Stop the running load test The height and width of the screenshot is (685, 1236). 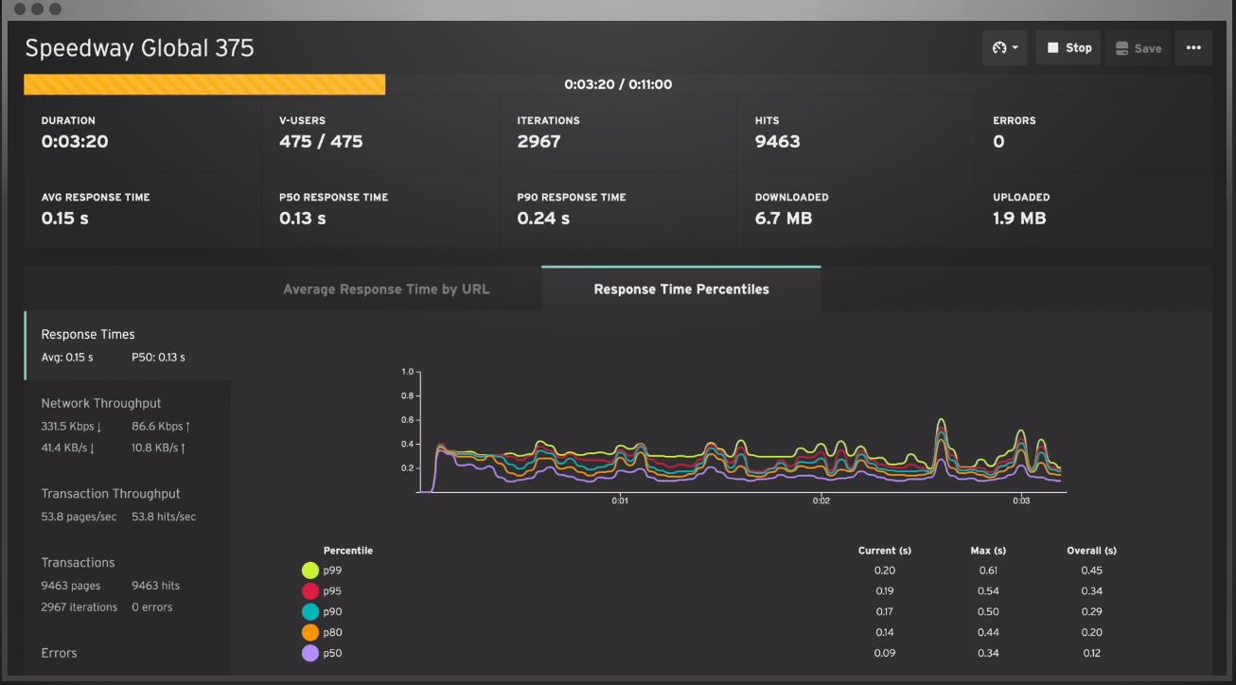point(1068,48)
